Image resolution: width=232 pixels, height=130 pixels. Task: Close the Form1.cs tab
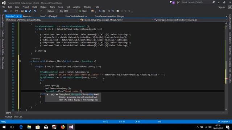click(21, 16)
